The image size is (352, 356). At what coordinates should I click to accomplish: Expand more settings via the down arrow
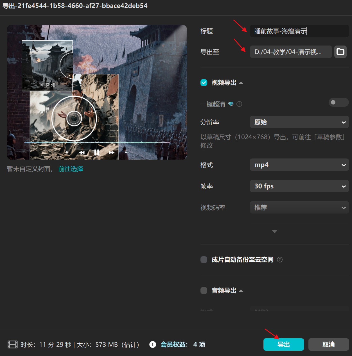[x=274, y=231]
